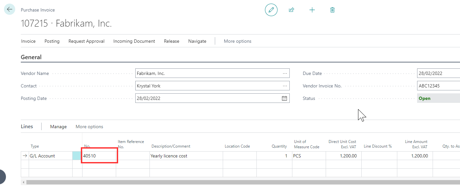Open the Posting Date calendar picker
This screenshot has height=189, width=460.
284,98
